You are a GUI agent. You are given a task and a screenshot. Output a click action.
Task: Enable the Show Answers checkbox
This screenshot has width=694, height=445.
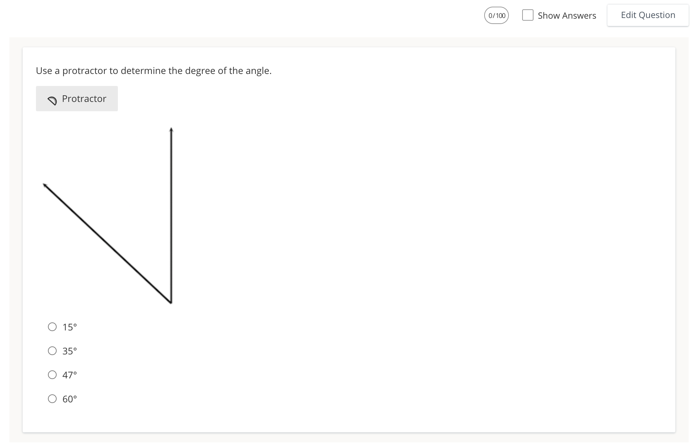pos(527,15)
